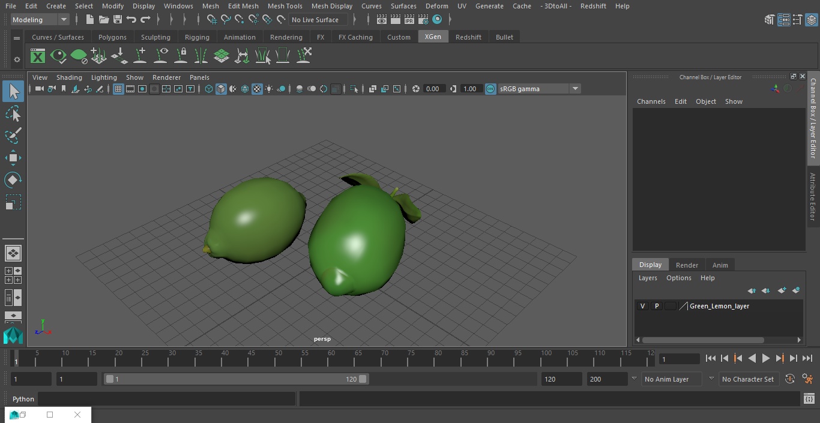Screen dimensions: 820x423
Task: Click the current frame input field
Action: [680, 359]
